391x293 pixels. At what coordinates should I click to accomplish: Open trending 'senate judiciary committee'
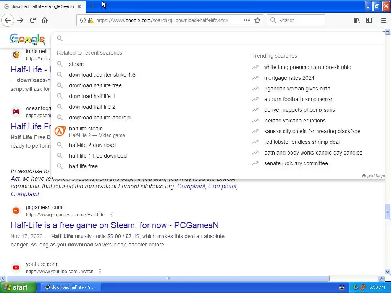pos(296,163)
